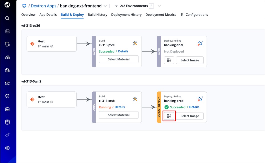Click the sparkle AI icon in the sidebar

7,135
